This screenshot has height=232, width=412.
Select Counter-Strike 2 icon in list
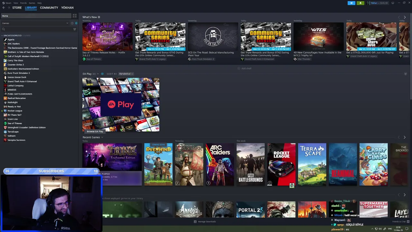click(5, 65)
